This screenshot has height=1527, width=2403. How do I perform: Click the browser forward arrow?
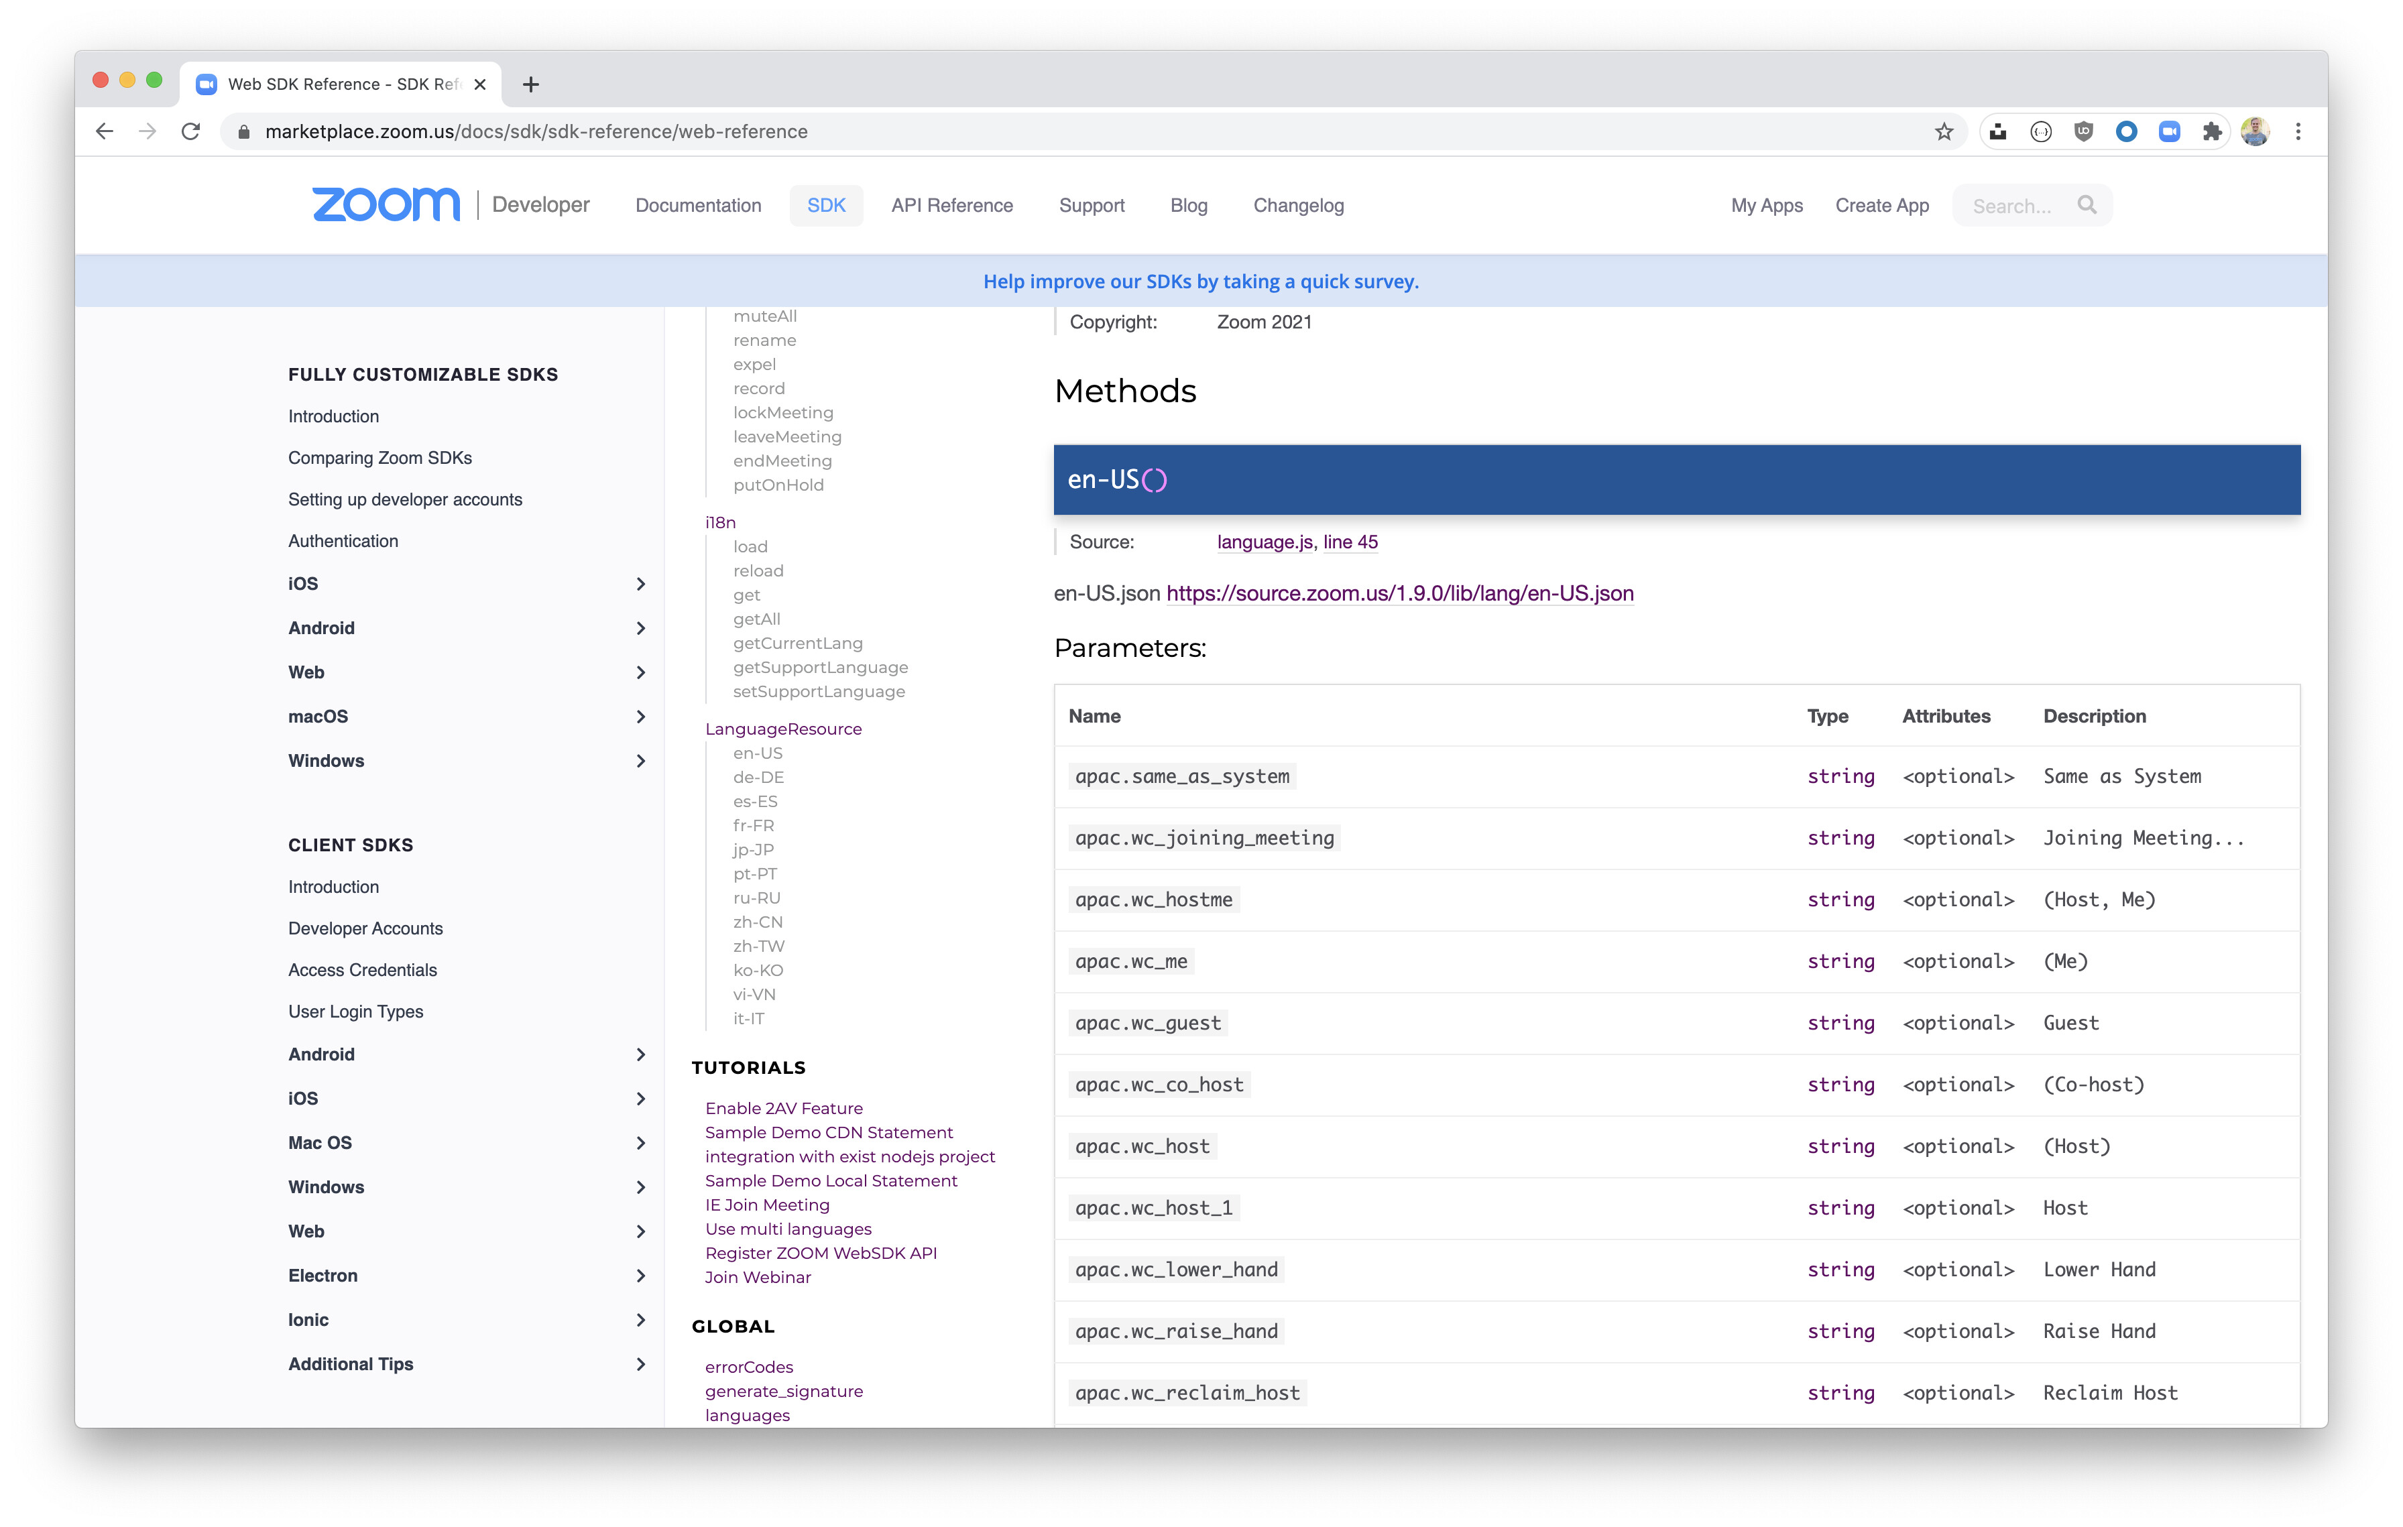pyautogui.click(x=148, y=131)
